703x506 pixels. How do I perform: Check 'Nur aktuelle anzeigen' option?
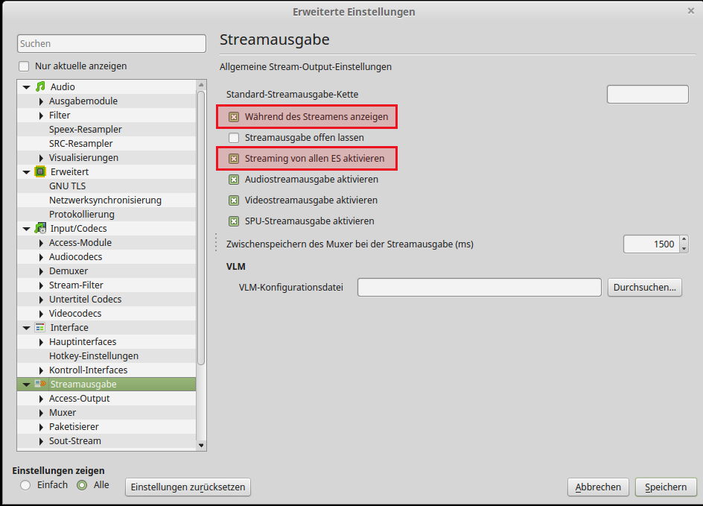24,66
